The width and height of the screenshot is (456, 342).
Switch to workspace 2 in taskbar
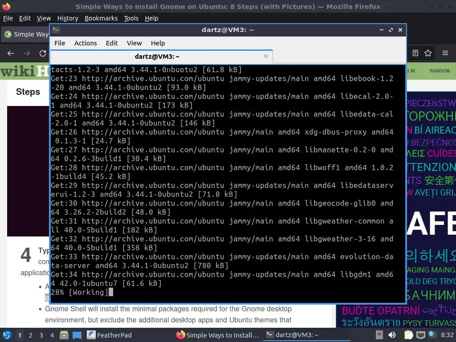[31, 335]
